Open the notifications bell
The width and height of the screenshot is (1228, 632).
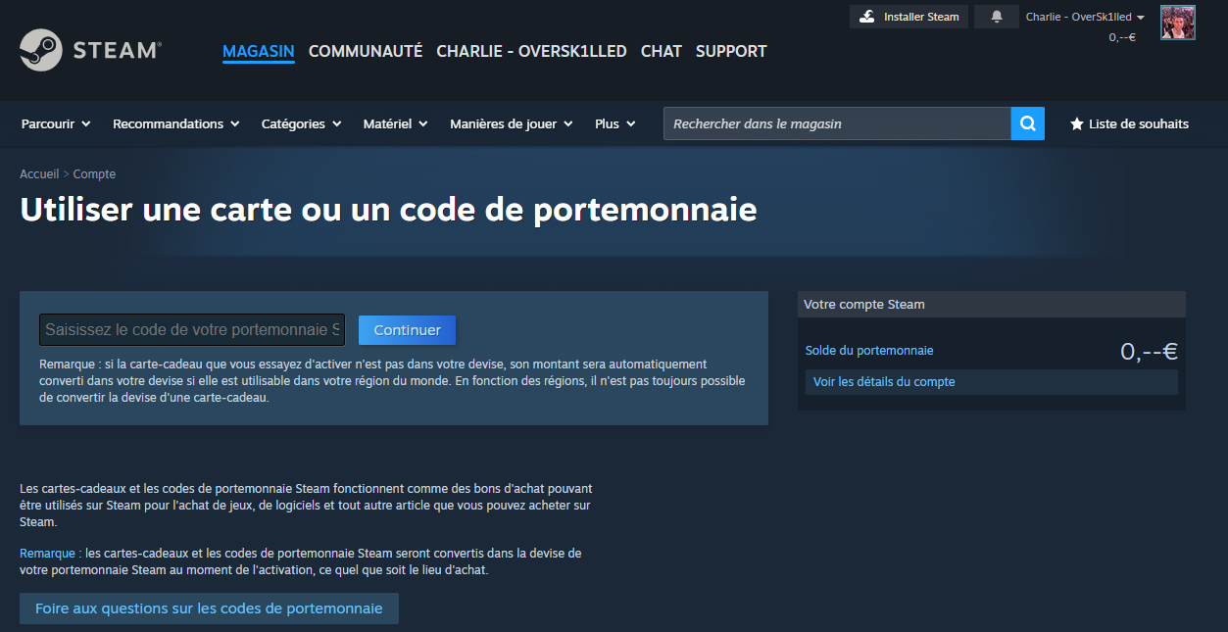997,17
